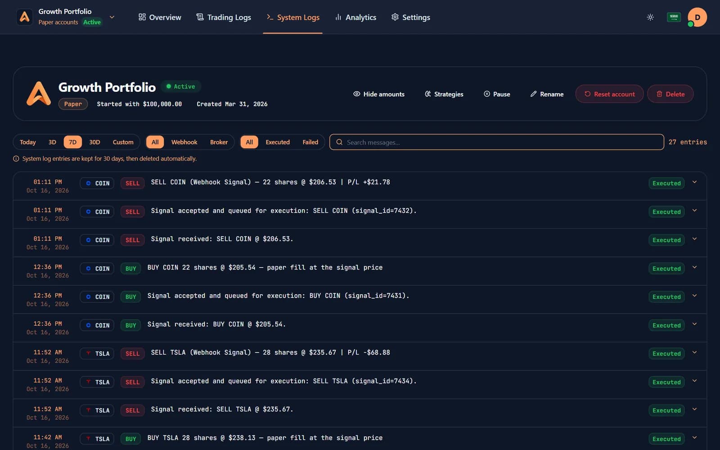
Task: Expand the SELL COIN 22 shares P/L row
Action: [x=694, y=182]
